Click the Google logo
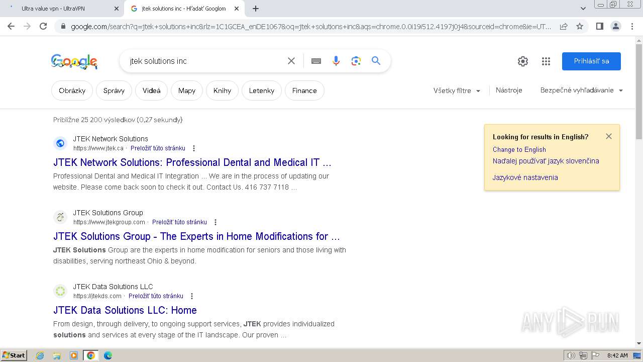The width and height of the screenshot is (643, 362). pos(74,61)
